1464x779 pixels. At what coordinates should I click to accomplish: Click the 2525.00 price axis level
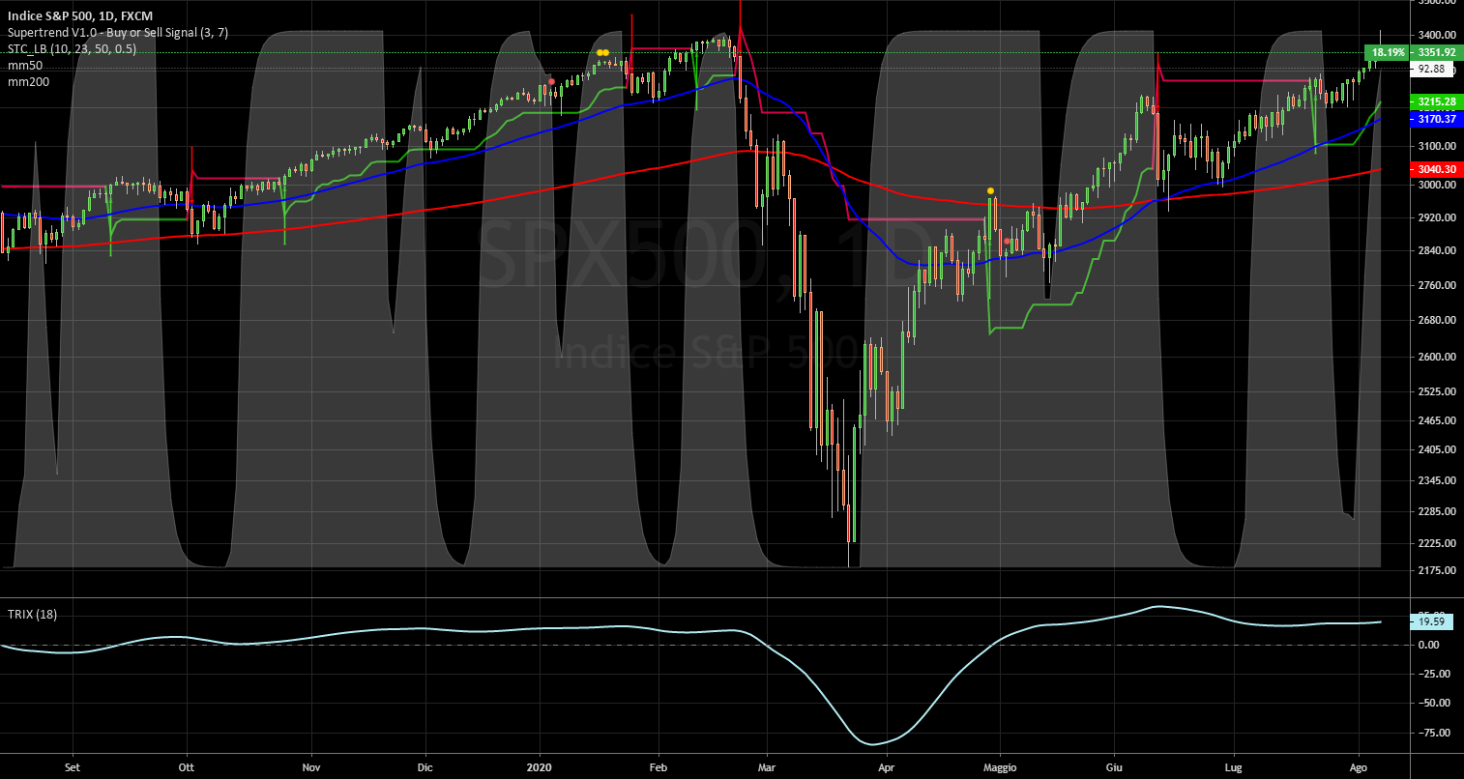coord(1437,391)
